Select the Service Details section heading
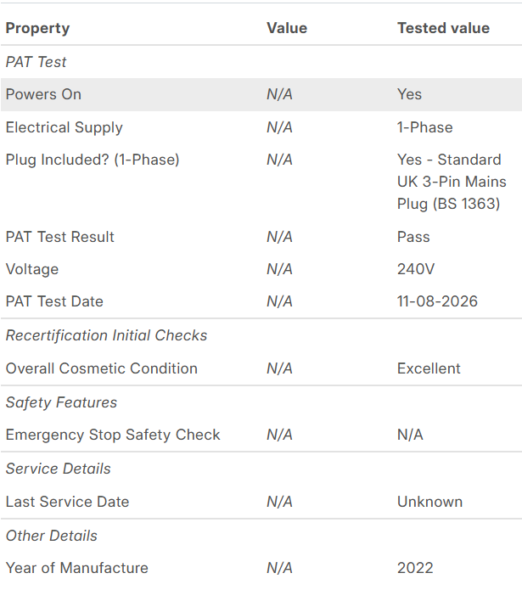The height and width of the screenshot is (590, 522). (59, 469)
